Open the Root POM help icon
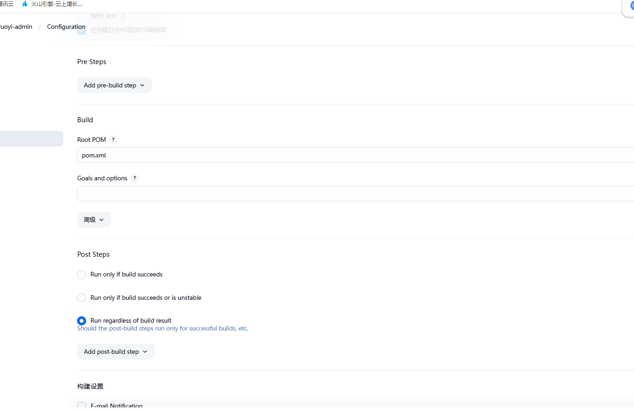Image resolution: width=634 pixels, height=411 pixels. (x=113, y=140)
